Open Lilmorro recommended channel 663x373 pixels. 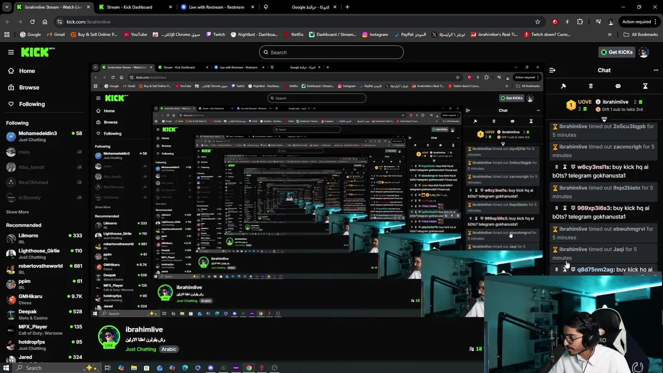(44, 239)
